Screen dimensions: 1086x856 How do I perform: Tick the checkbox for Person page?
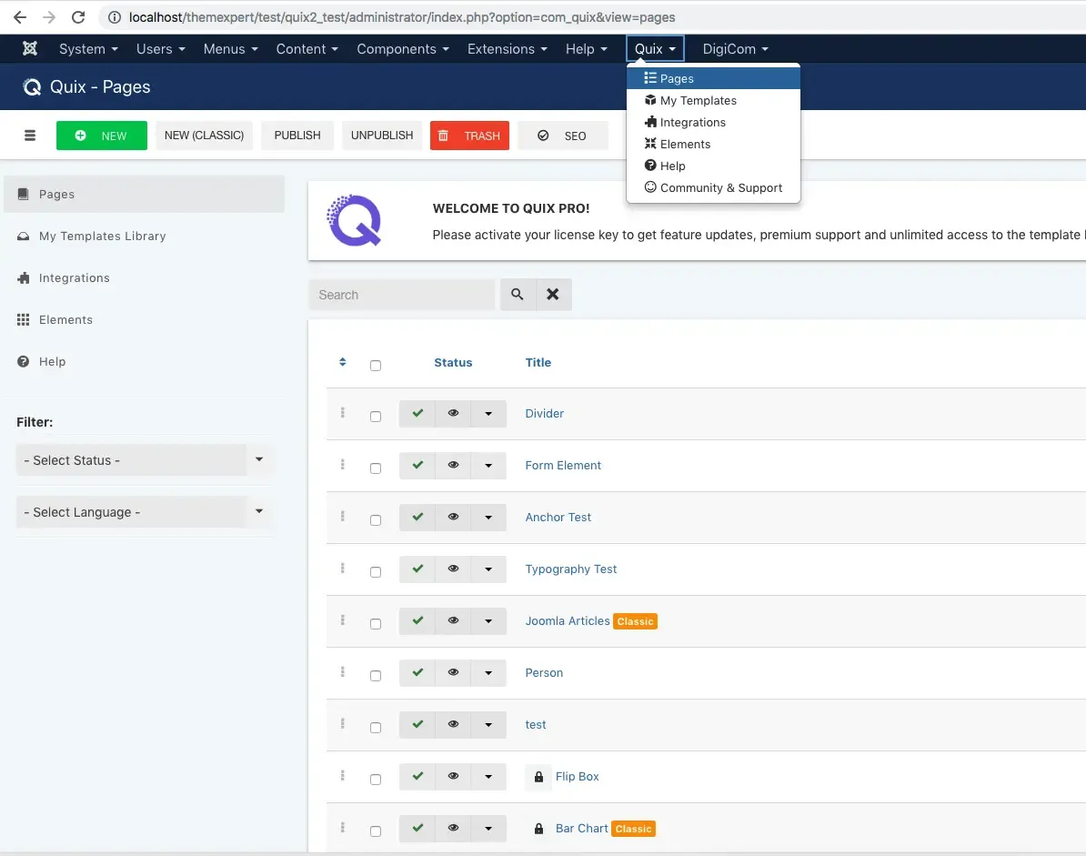coord(376,676)
